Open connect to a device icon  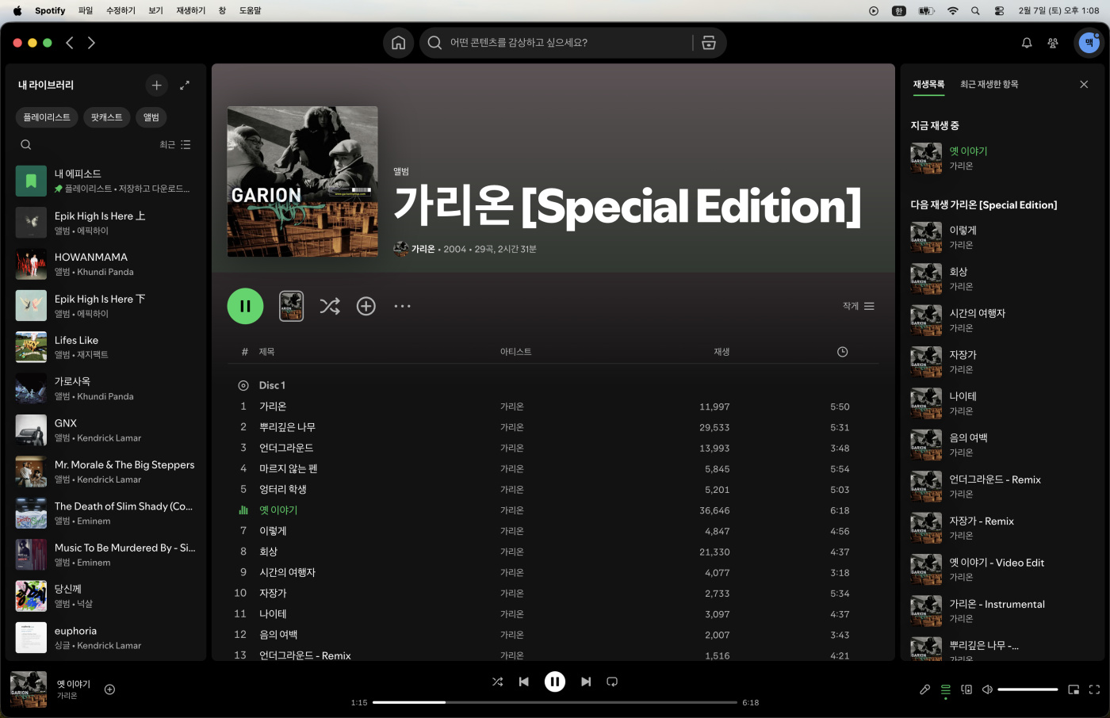pyautogui.click(x=966, y=689)
